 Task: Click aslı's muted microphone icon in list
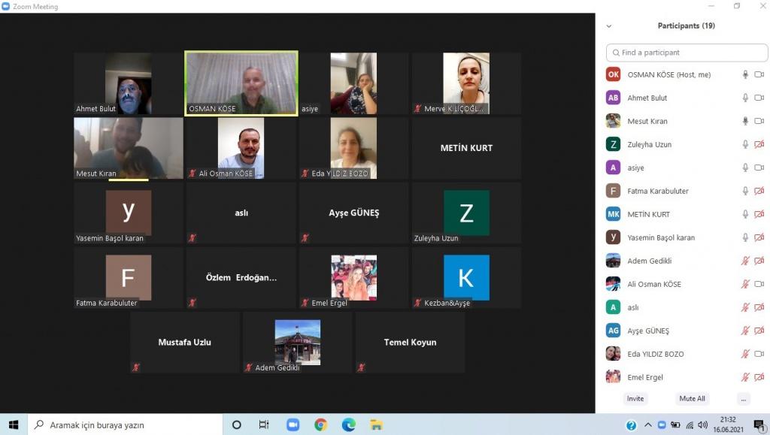click(x=745, y=307)
